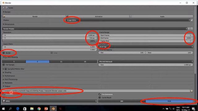This screenshot has width=198, height=111.
Task: Collapse the Output panel
Action: pyautogui.click(x=3, y=86)
